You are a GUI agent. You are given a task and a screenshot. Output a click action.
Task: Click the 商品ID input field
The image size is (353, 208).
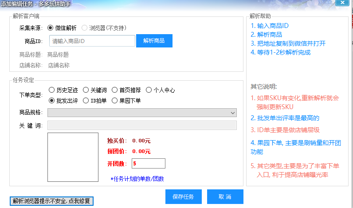92,41
